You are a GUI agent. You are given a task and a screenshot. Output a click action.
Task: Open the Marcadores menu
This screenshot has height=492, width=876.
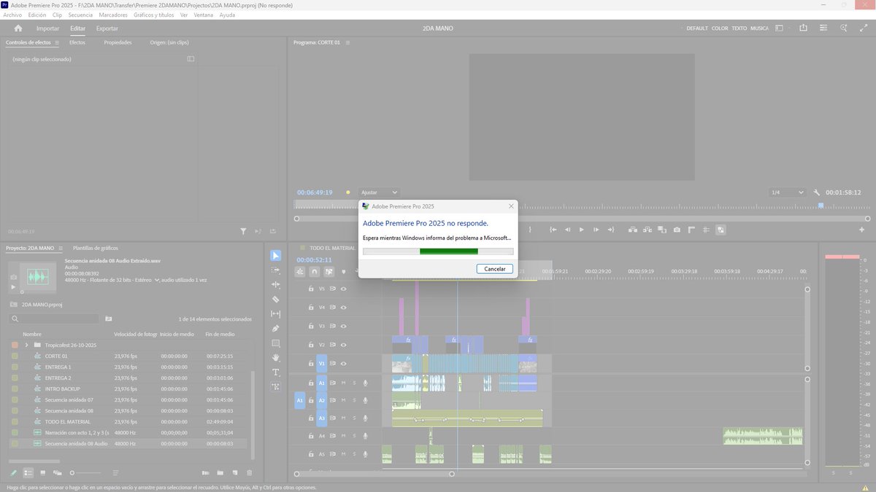pos(113,15)
